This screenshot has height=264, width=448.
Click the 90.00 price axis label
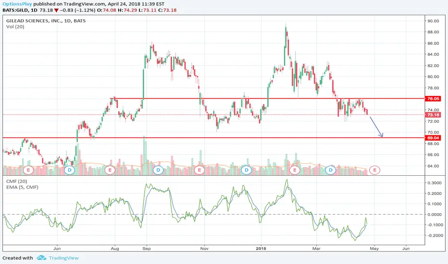point(433,21)
